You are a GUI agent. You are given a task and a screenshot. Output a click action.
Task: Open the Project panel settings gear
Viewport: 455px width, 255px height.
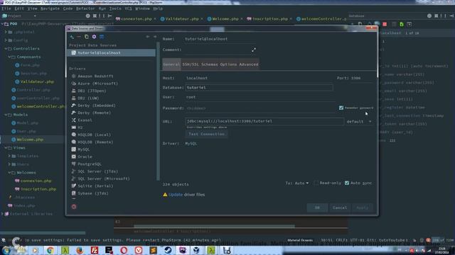tap(87, 16)
